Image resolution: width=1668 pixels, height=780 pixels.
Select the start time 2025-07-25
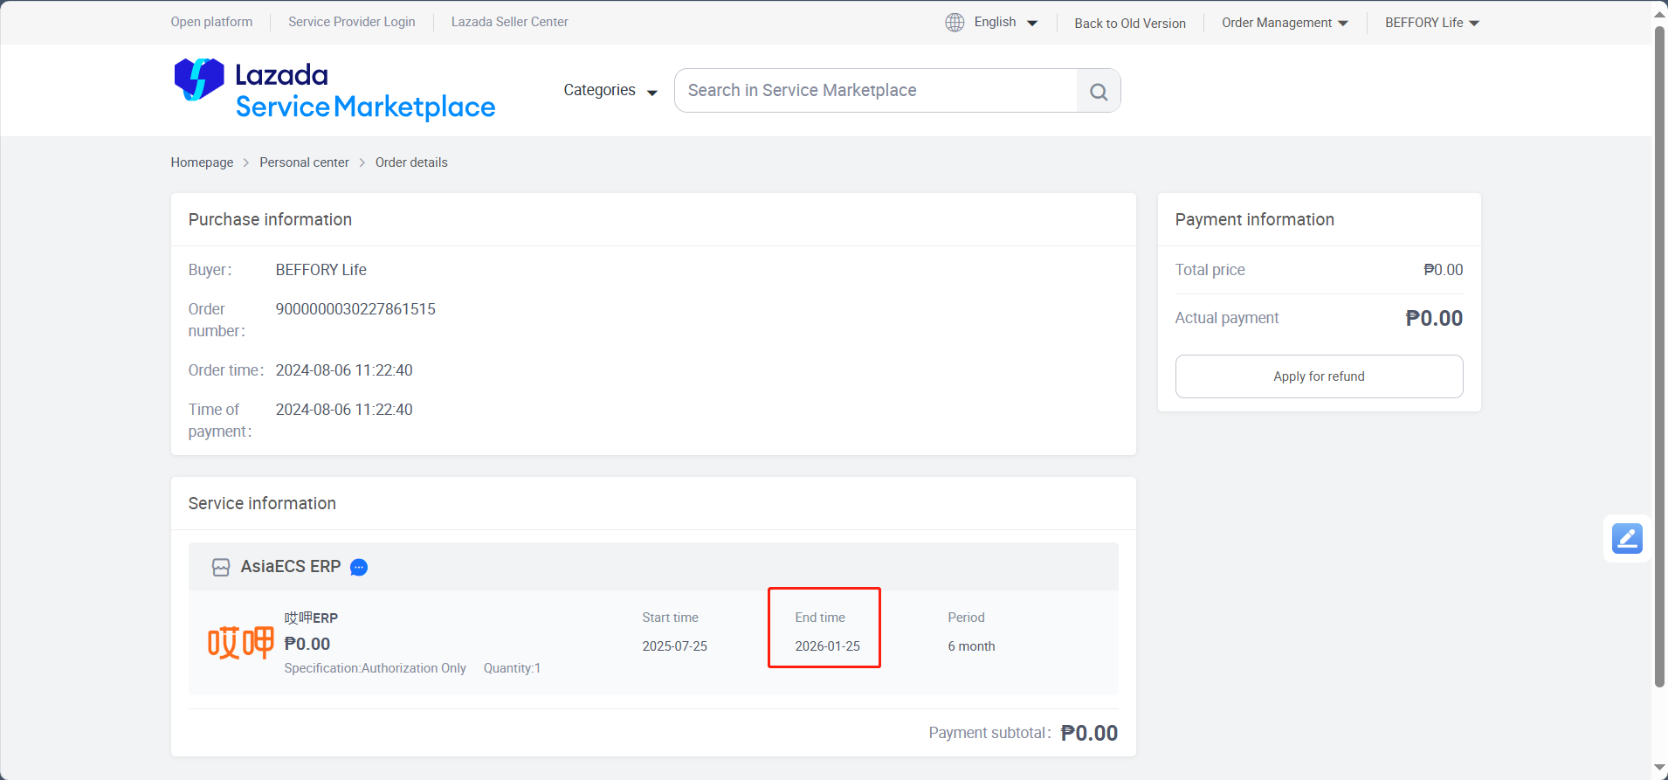pos(674,646)
